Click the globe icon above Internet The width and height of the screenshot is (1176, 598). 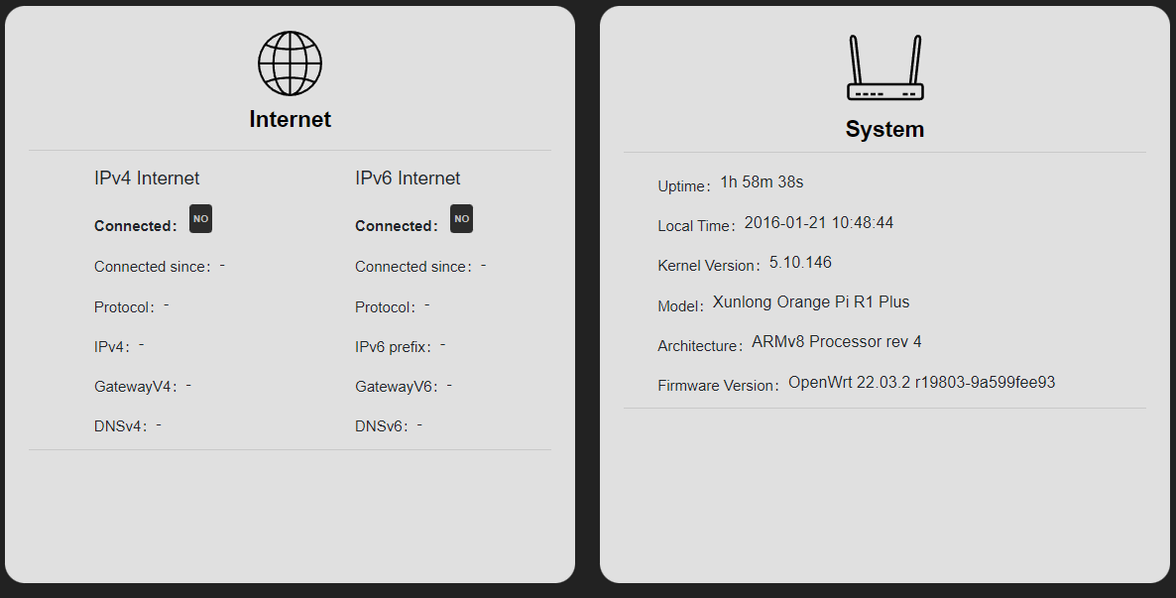pos(291,63)
